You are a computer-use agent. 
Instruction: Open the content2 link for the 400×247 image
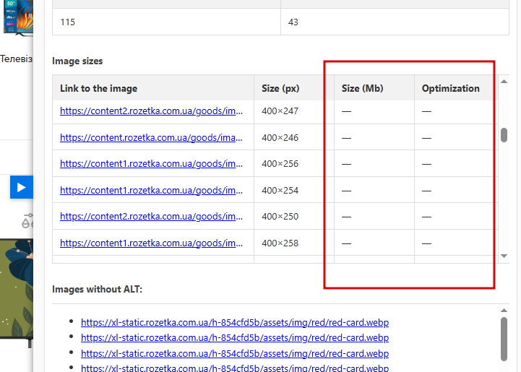click(x=151, y=111)
